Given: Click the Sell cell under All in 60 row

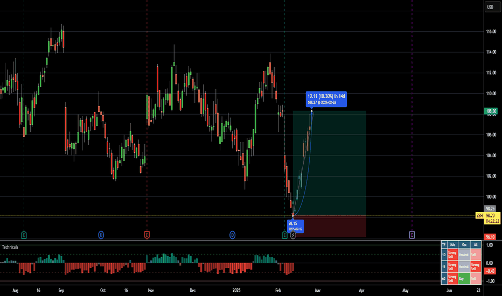Looking at the screenshot, I should (476, 278).
